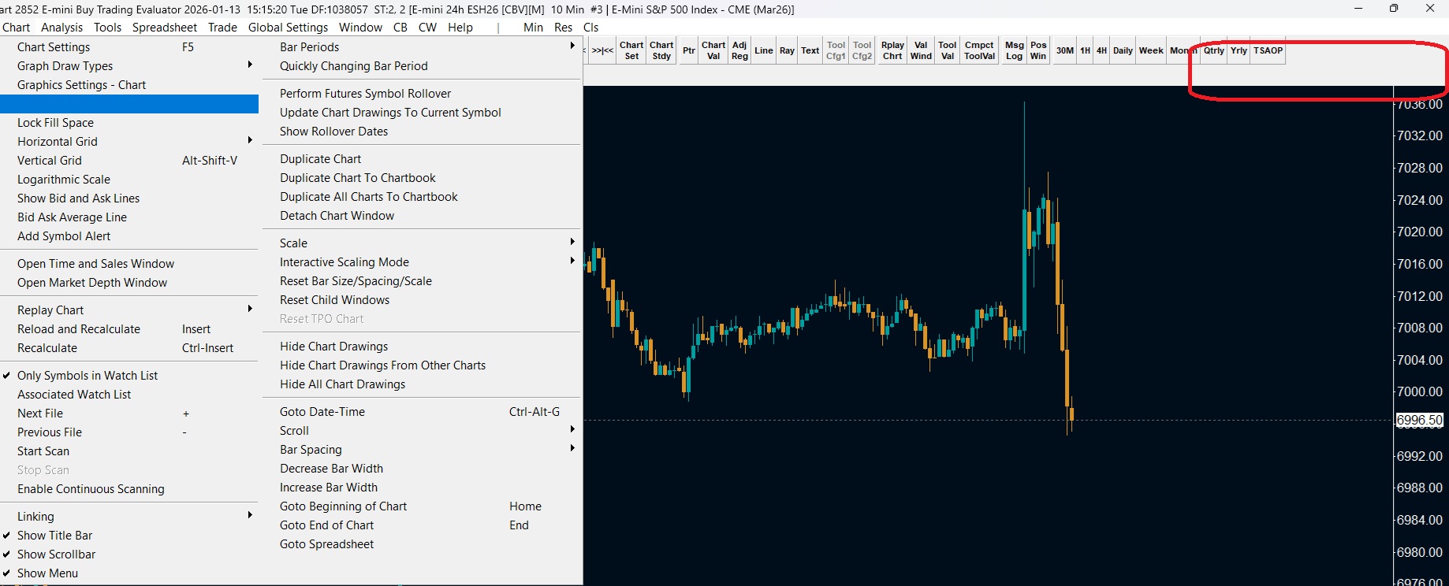Choose Goto Date-Time

tap(422, 412)
